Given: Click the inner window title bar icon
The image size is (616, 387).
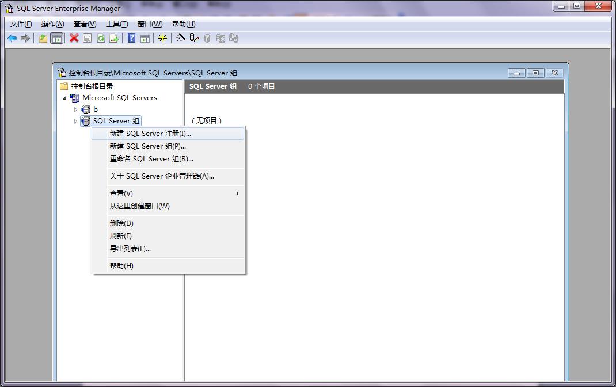Looking at the screenshot, I should 62,73.
